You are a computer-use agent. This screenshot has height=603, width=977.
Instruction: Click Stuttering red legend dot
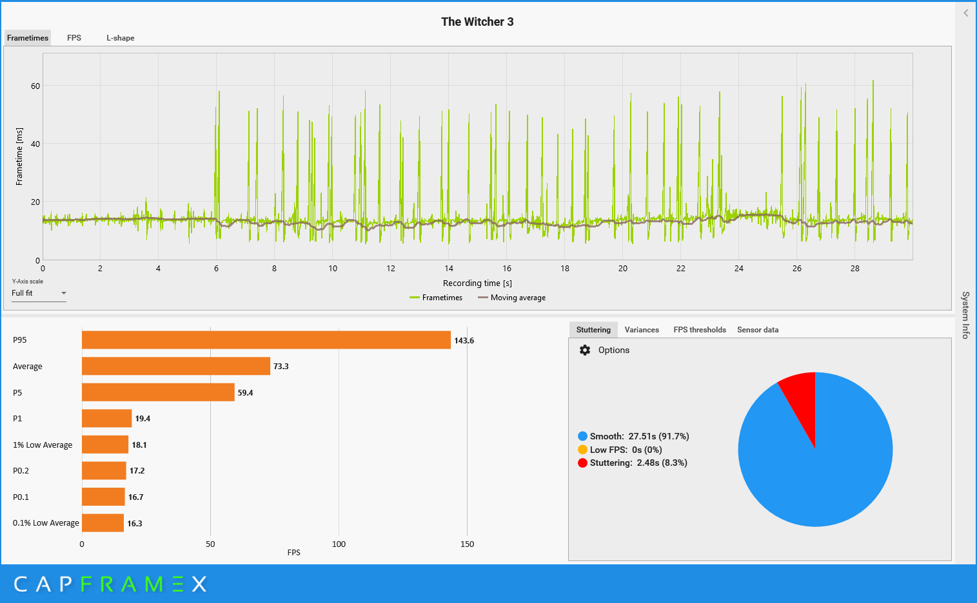pos(583,463)
